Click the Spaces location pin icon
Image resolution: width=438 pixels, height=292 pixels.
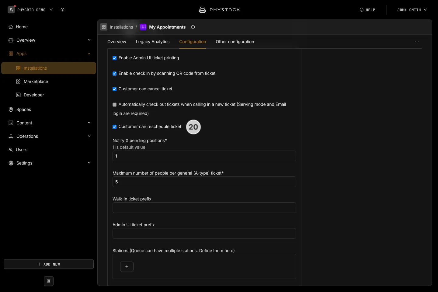point(11,109)
